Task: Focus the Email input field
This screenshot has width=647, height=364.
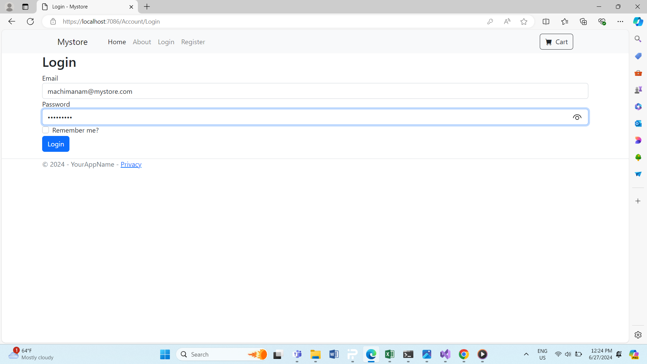Action: (x=315, y=91)
